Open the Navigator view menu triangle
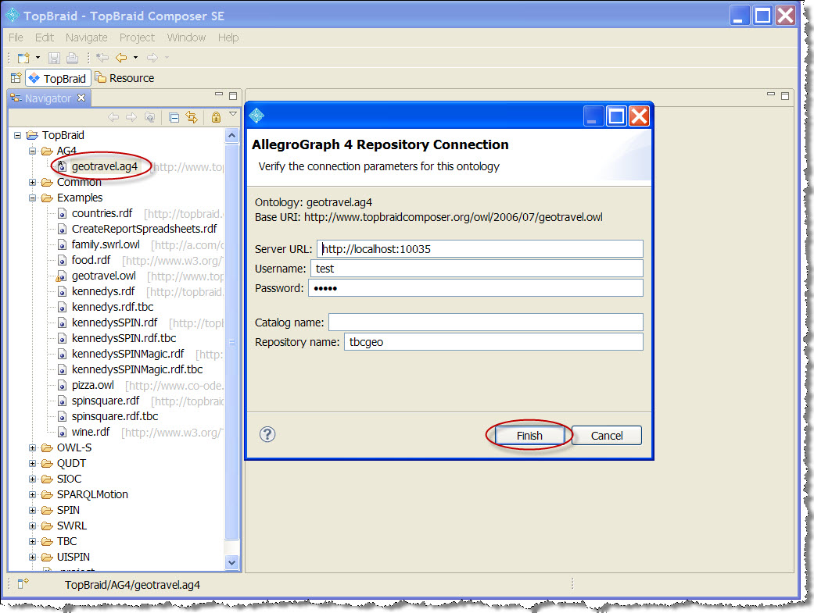Image resolution: width=814 pixels, height=613 pixels. click(x=232, y=116)
